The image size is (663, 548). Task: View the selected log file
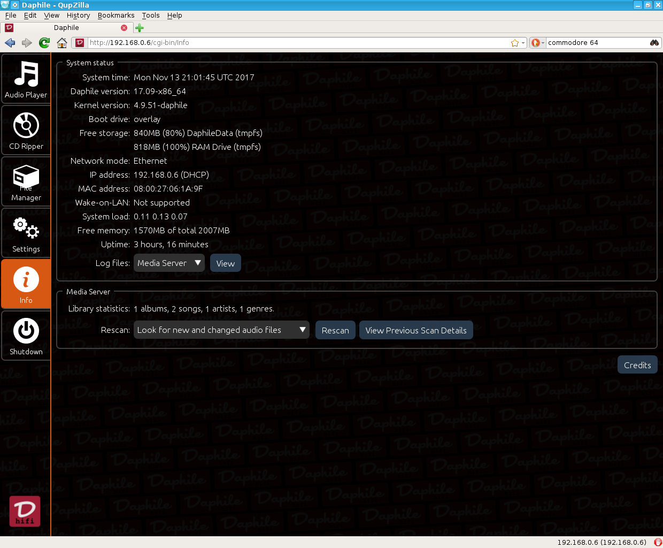pos(226,263)
